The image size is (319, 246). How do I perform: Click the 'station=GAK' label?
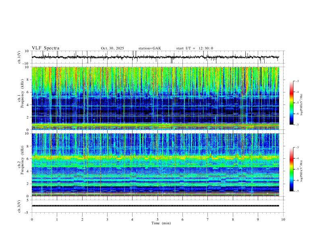(x=149, y=48)
